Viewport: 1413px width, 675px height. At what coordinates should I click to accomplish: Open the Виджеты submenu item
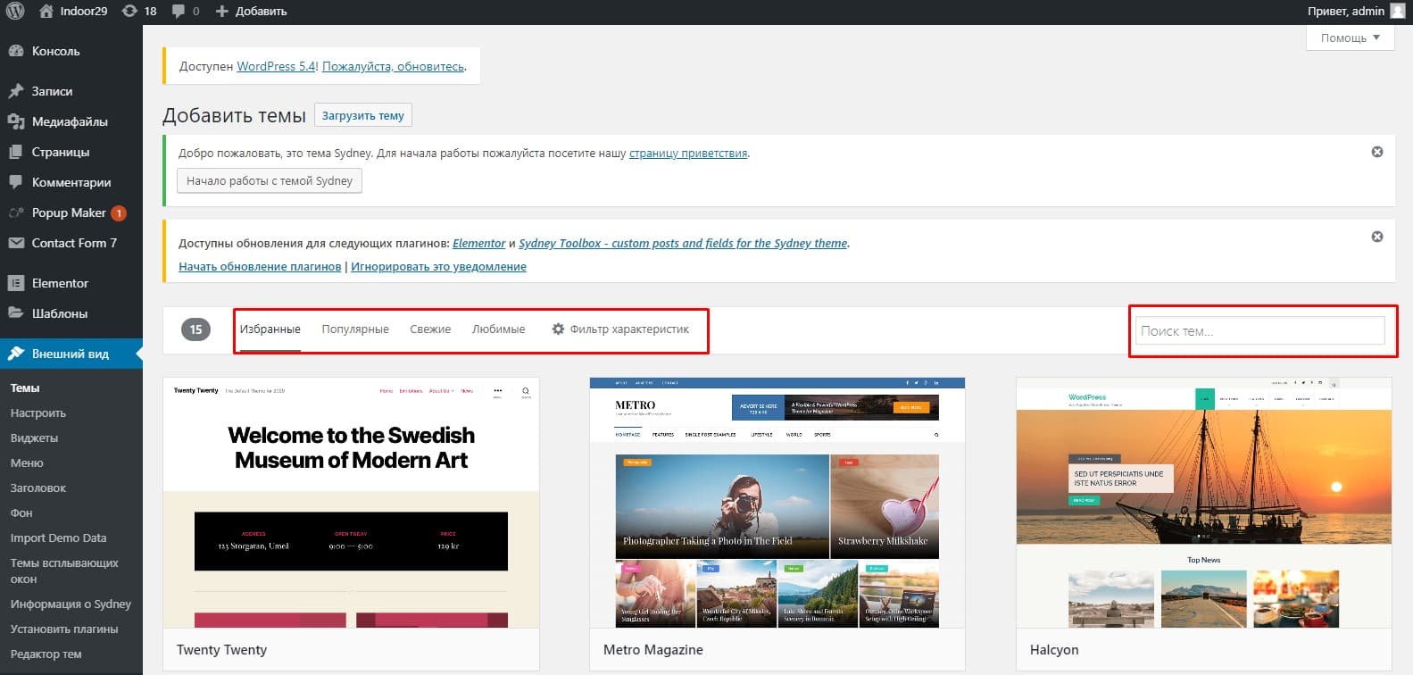(x=34, y=437)
